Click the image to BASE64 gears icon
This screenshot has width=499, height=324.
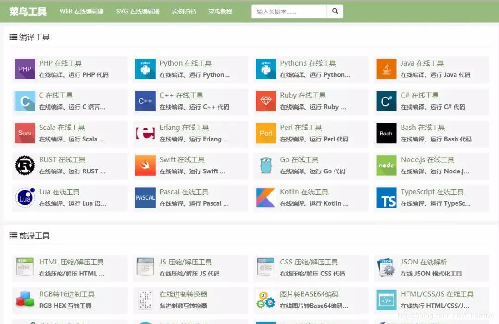pyautogui.click(x=266, y=300)
